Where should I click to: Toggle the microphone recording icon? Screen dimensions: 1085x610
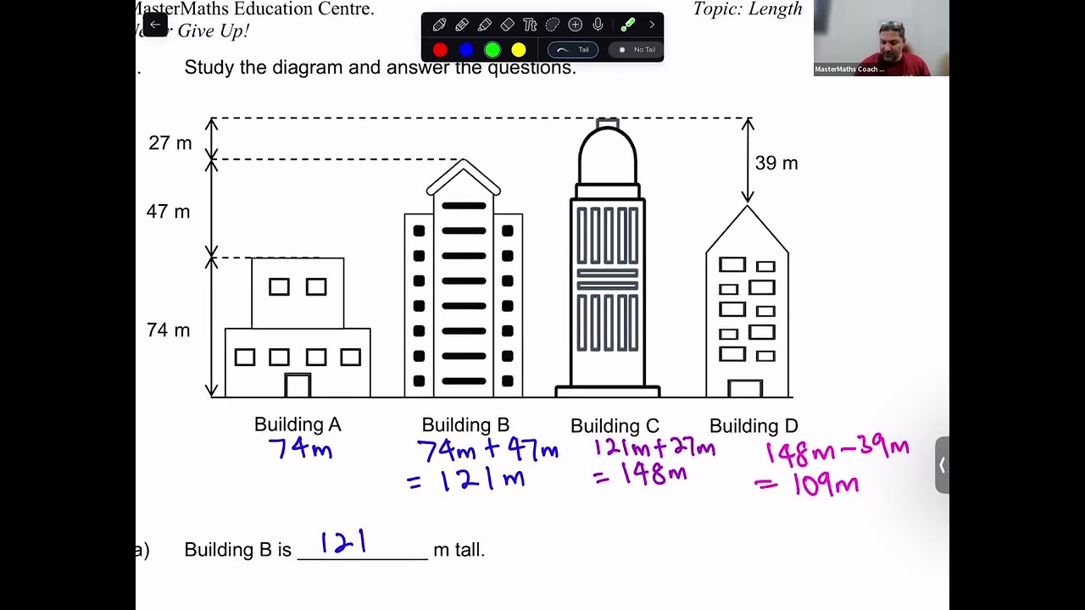[x=598, y=25]
